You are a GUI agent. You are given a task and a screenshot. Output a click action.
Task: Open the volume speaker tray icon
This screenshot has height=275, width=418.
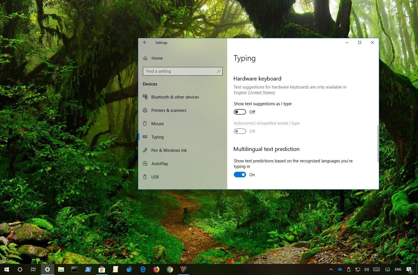(x=367, y=269)
